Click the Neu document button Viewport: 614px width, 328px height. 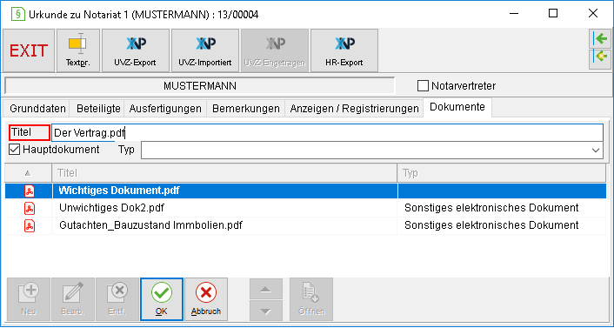28,299
